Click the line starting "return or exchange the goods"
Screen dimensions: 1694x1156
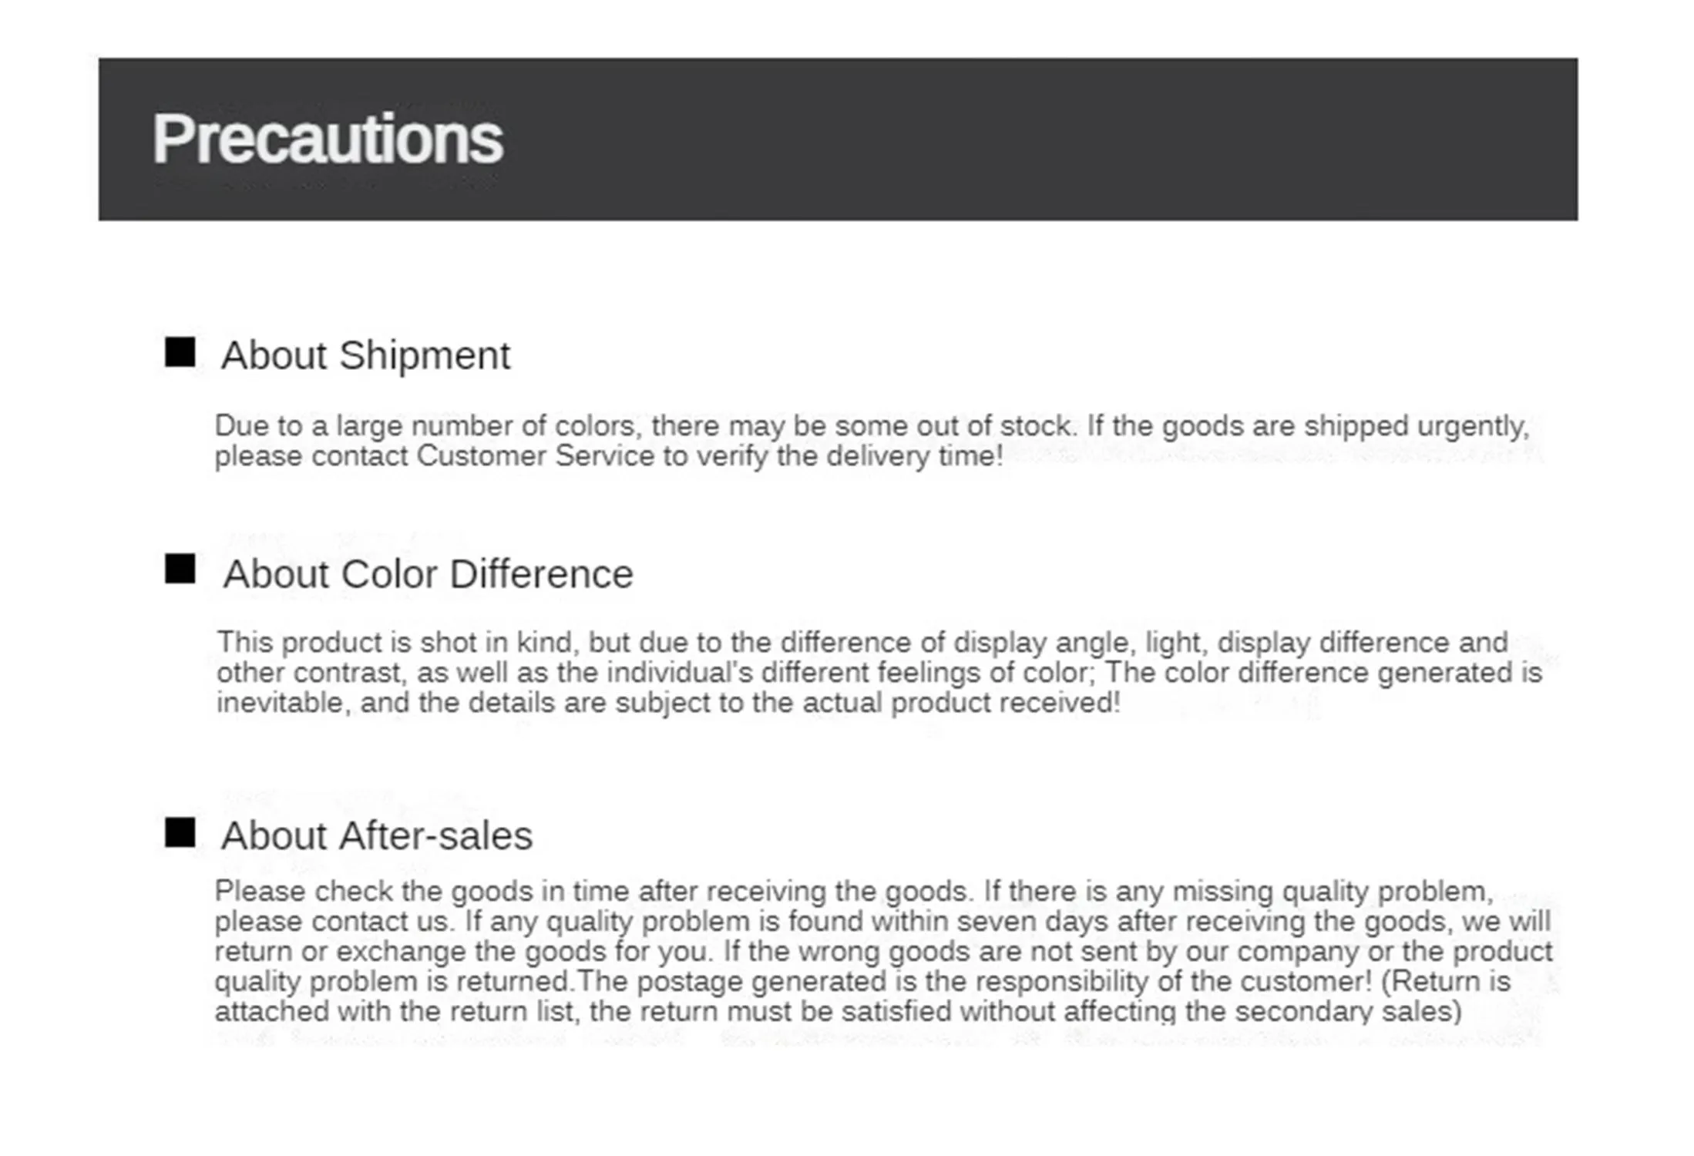click(x=882, y=952)
